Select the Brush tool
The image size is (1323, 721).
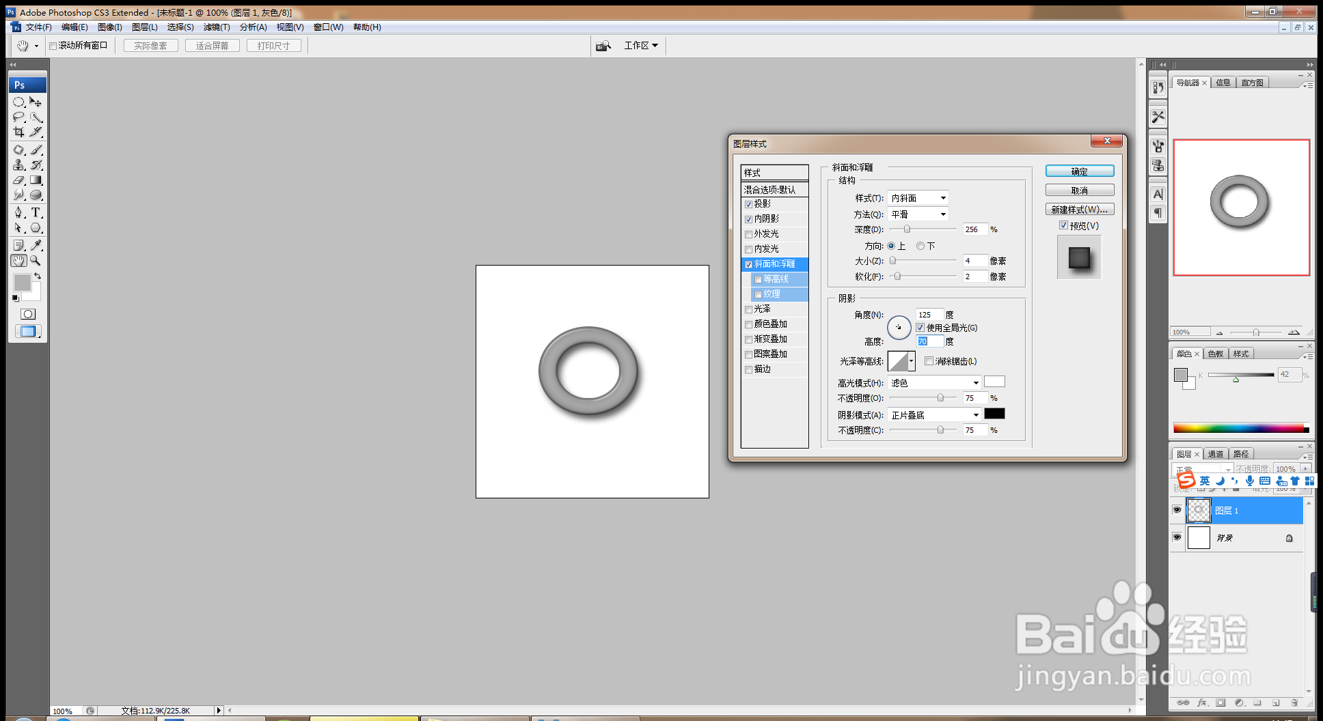36,150
